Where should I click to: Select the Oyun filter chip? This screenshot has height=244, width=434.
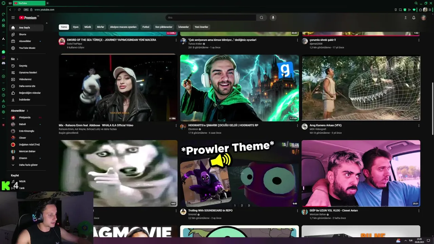[76, 27]
